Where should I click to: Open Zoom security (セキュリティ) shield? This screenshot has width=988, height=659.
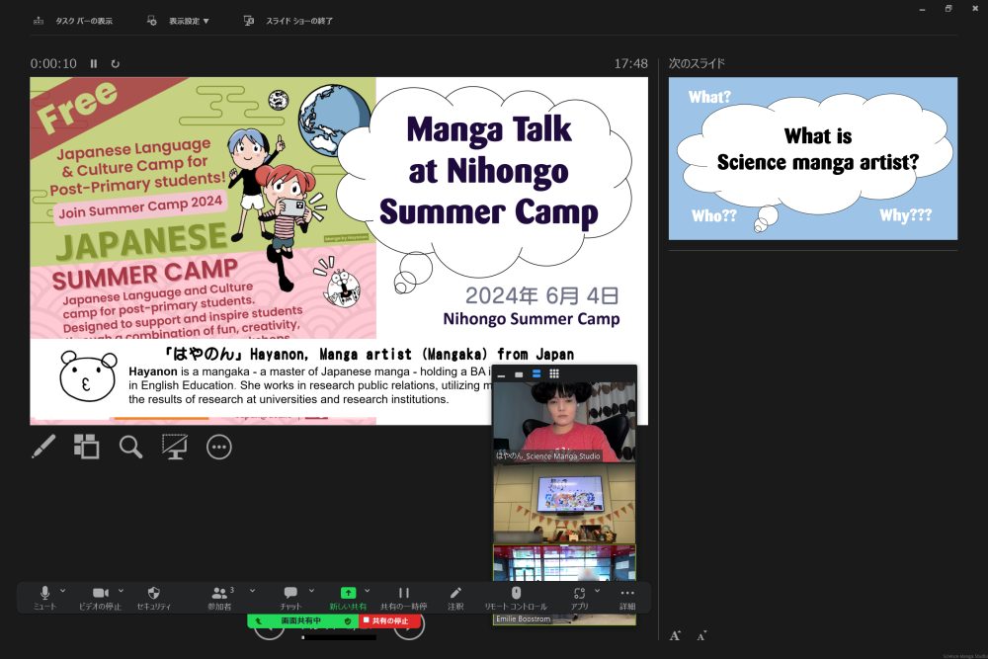click(x=153, y=597)
